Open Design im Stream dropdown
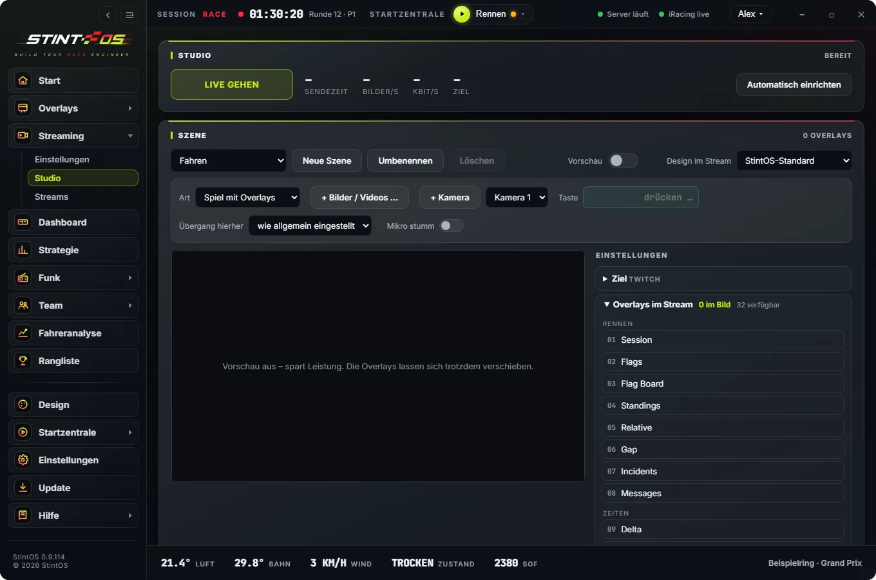The width and height of the screenshot is (876, 580). (794, 160)
